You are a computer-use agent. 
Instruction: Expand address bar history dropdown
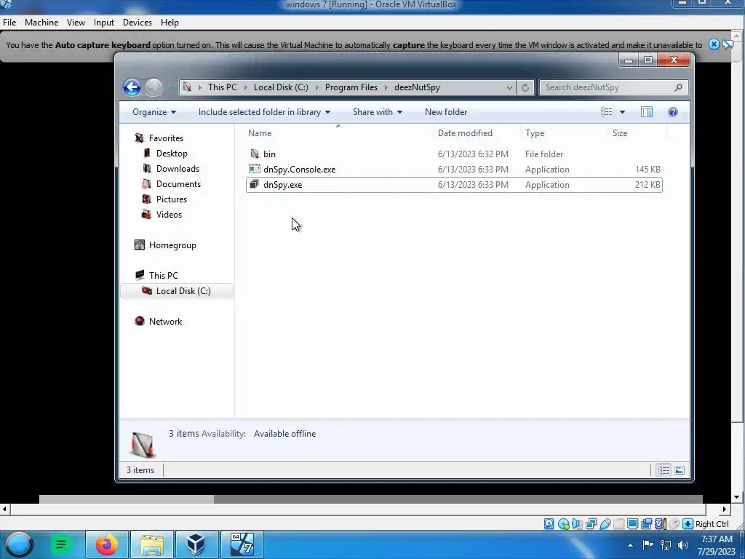pos(509,87)
